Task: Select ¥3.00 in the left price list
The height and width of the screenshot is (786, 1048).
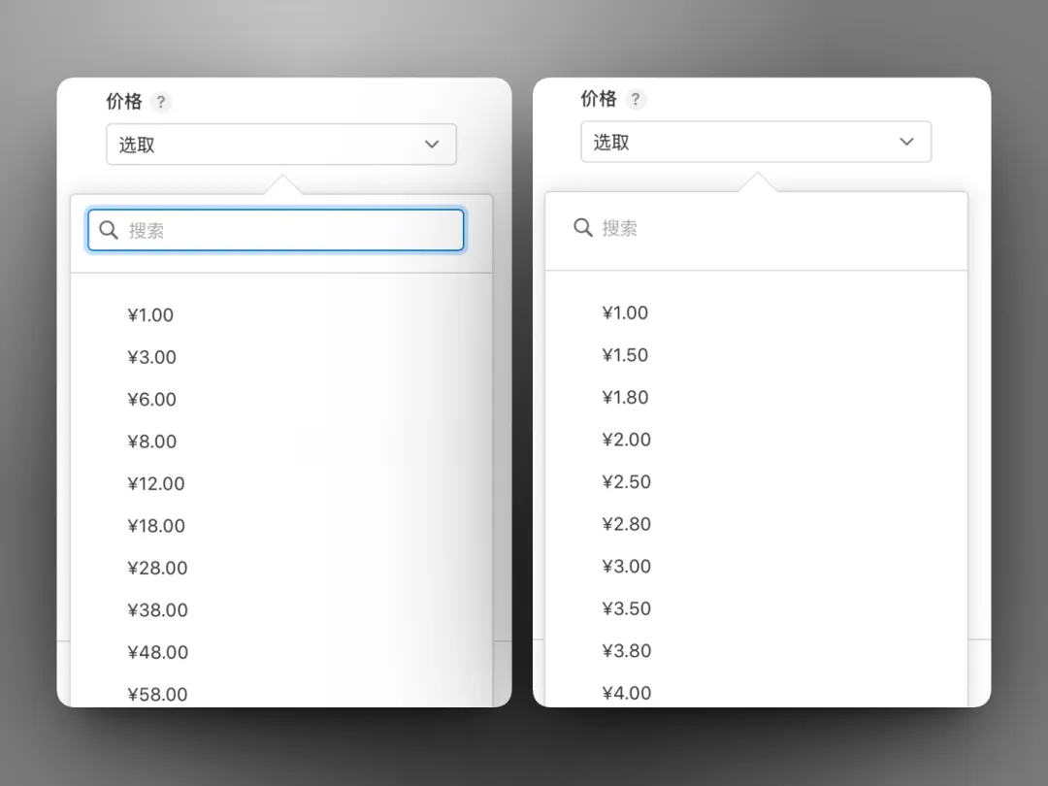Action: coord(151,357)
